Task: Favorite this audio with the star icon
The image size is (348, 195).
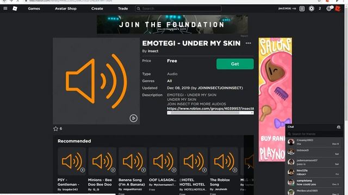Action: point(55,129)
